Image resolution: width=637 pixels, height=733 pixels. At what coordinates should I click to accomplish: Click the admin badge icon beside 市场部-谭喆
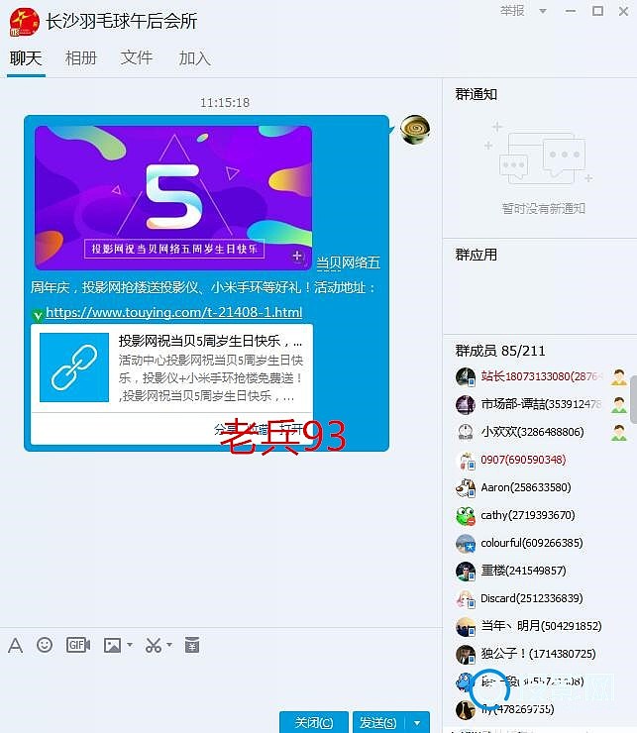(x=619, y=404)
